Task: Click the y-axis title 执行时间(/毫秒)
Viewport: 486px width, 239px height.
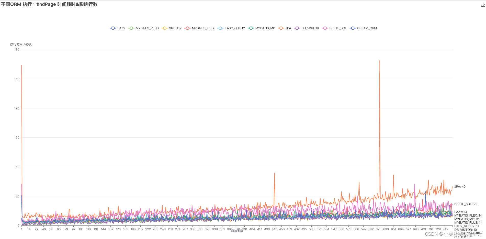Action: pos(21,44)
